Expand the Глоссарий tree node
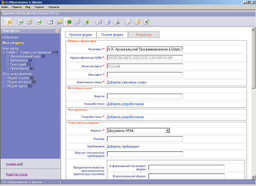 coord(7,64)
